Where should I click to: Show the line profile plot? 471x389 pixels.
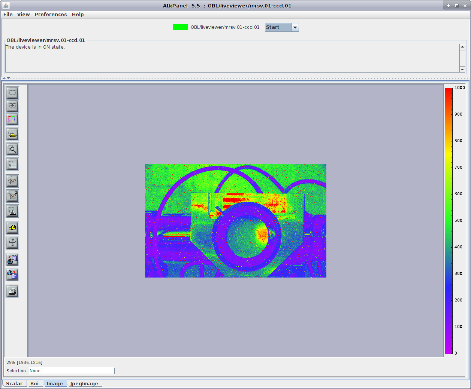coord(12,181)
